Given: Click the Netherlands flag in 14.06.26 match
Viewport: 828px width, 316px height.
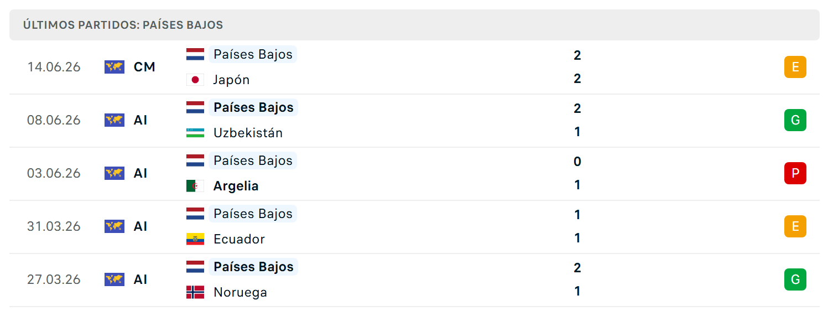Looking at the screenshot, I should 195,54.
